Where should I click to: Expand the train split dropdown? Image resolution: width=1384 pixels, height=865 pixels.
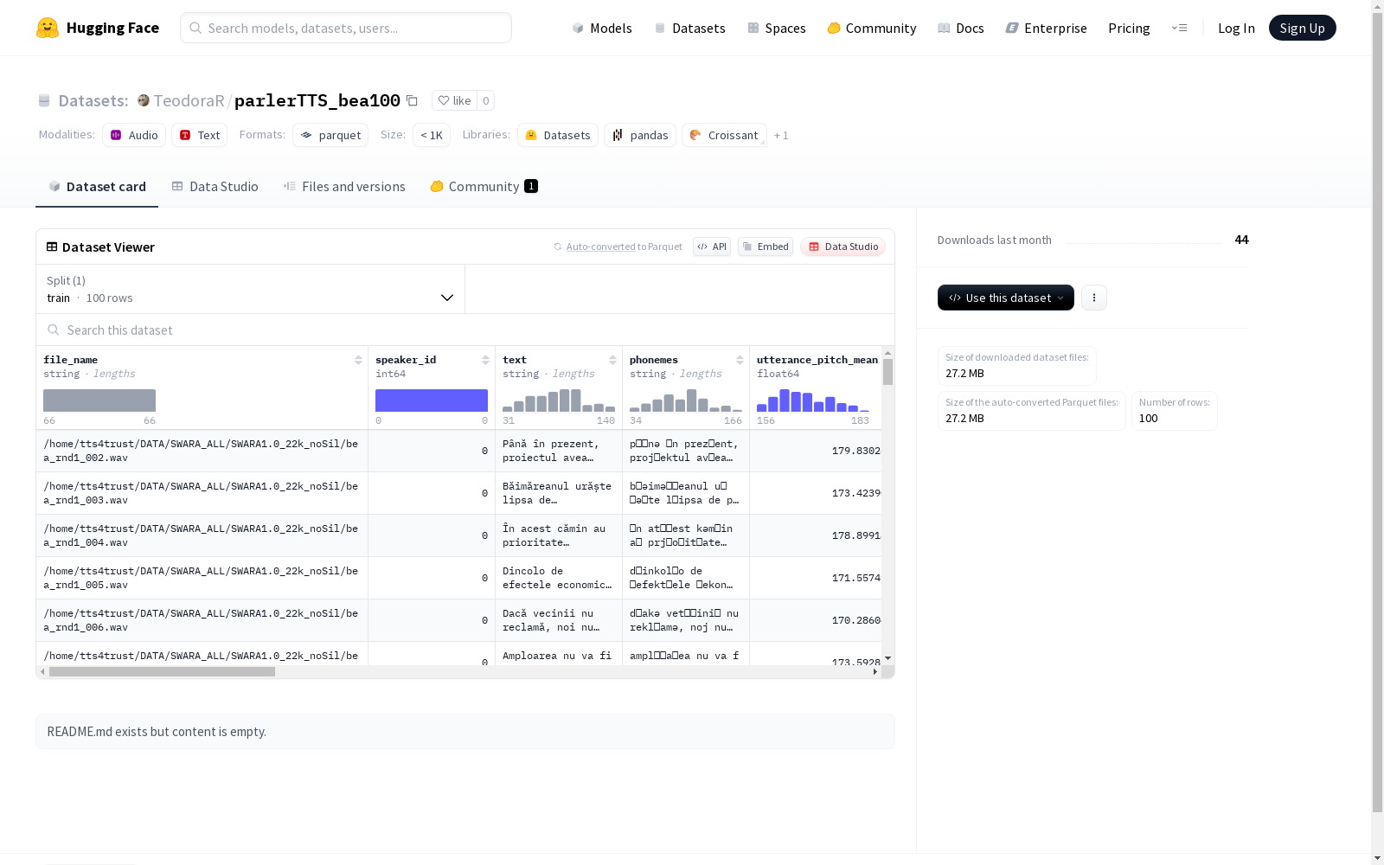(x=250, y=289)
